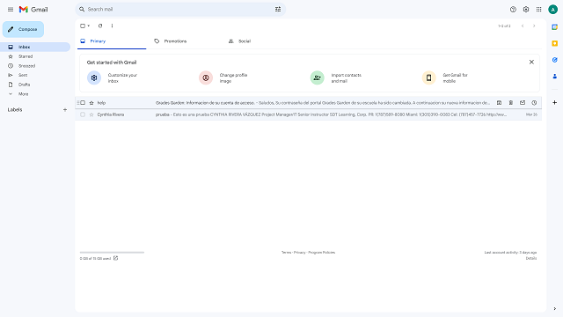563x317 pixels.
Task: Show search options filter icon
Action: tap(278, 10)
